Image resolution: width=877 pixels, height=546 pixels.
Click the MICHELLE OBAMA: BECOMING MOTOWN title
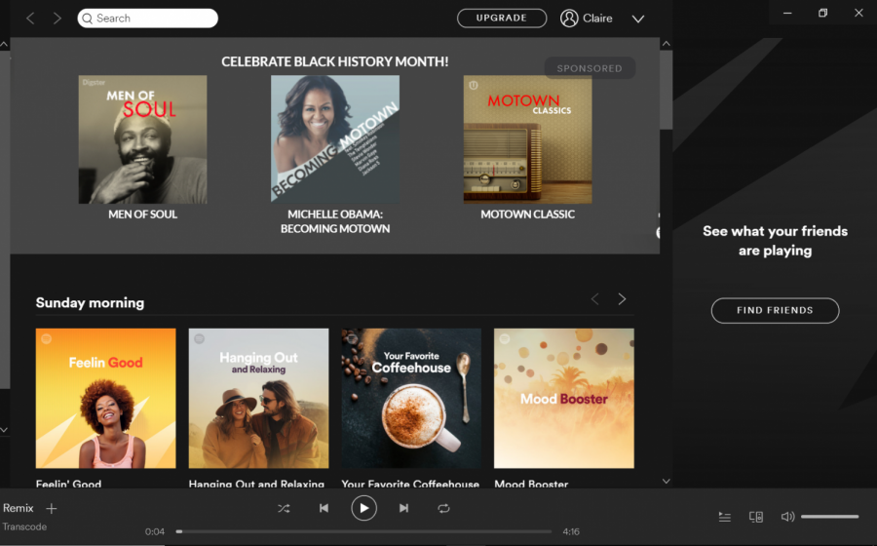click(x=335, y=221)
